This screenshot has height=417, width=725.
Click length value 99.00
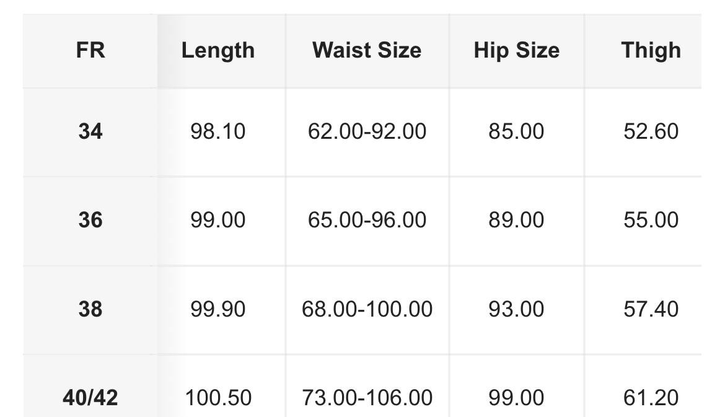[217, 219]
